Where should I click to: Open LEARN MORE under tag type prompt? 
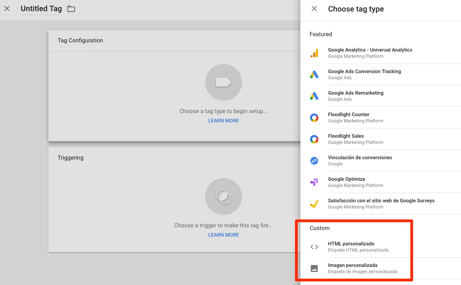tap(224, 121)
